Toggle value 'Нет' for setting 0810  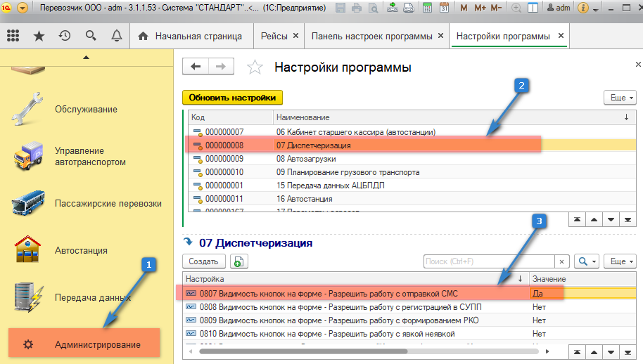pyautogui.click(x=549, y=334)
